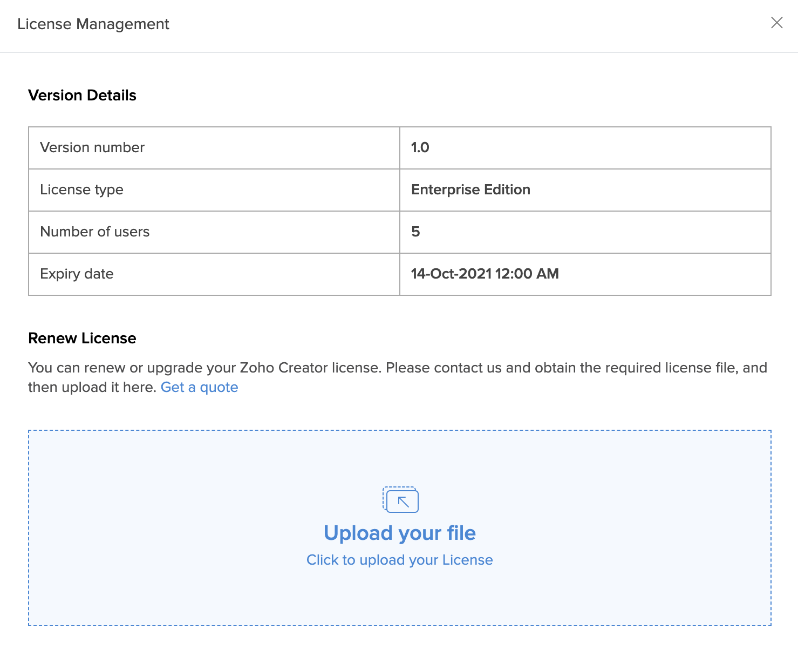798x657 pixels.
Task: Select the version value 1.0
Action: [x=420, y=147]
